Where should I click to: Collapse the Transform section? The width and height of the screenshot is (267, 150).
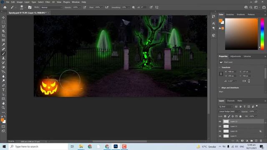click(x=219, y=67)
